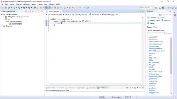177x99 pixels.
Task: Click the Display button in Help
Action: [x=168, y=34]
